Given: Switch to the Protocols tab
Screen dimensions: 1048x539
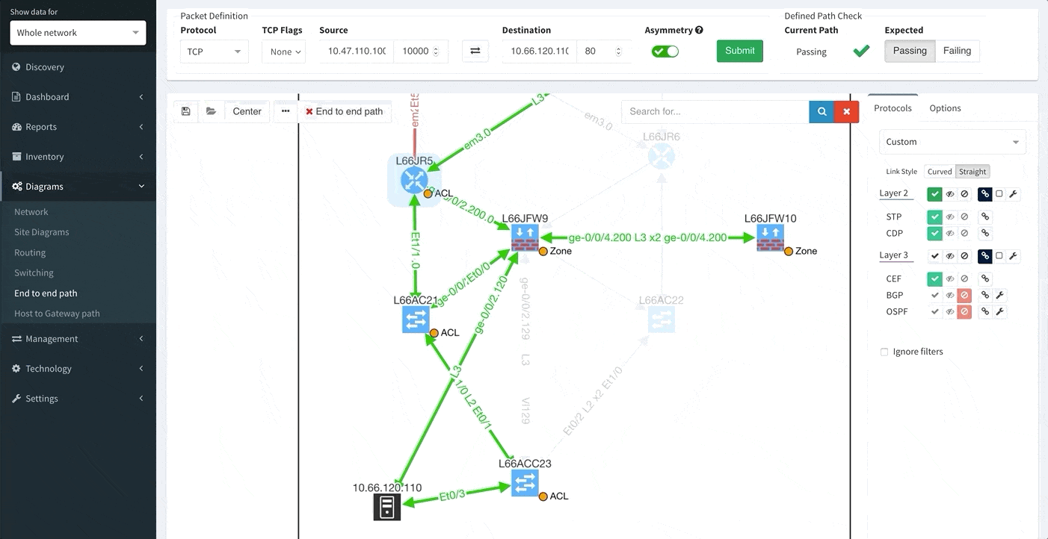Looking at the screenshot, I should tap(893, 108).
